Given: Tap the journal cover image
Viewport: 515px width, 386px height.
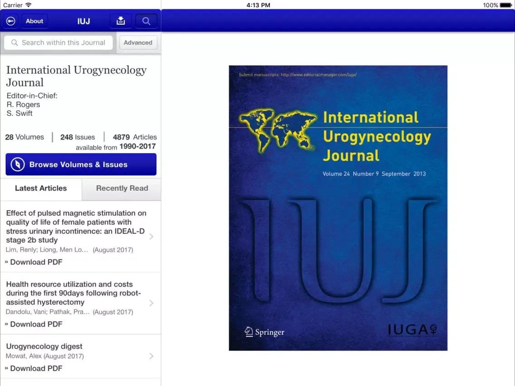Looking at the screenshot, I should [x=338, y=208].
